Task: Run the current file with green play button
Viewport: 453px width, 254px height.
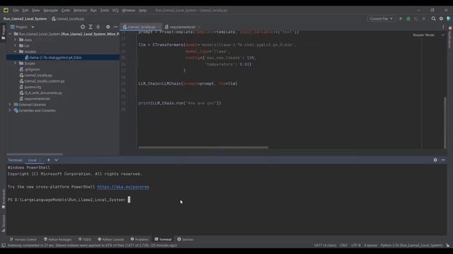Action: coord(401,19)
